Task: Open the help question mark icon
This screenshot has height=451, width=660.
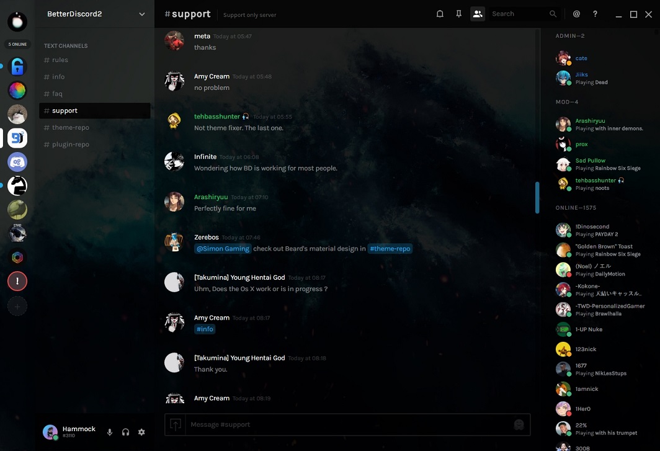Action: [595, 14]
